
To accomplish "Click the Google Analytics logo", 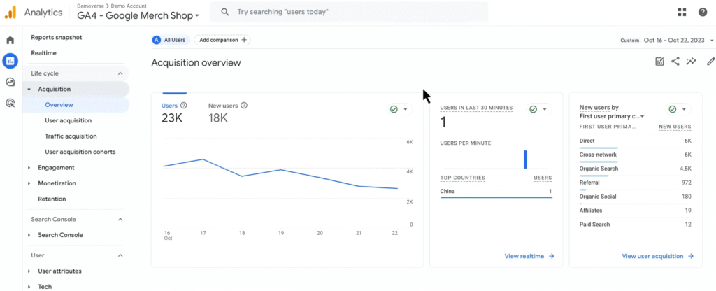I will [x=10, y=13].
